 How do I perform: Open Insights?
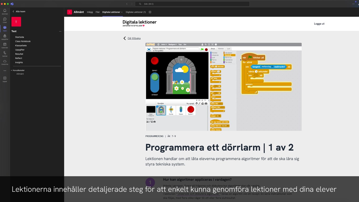pyautogui.click(x=19, y=62)
